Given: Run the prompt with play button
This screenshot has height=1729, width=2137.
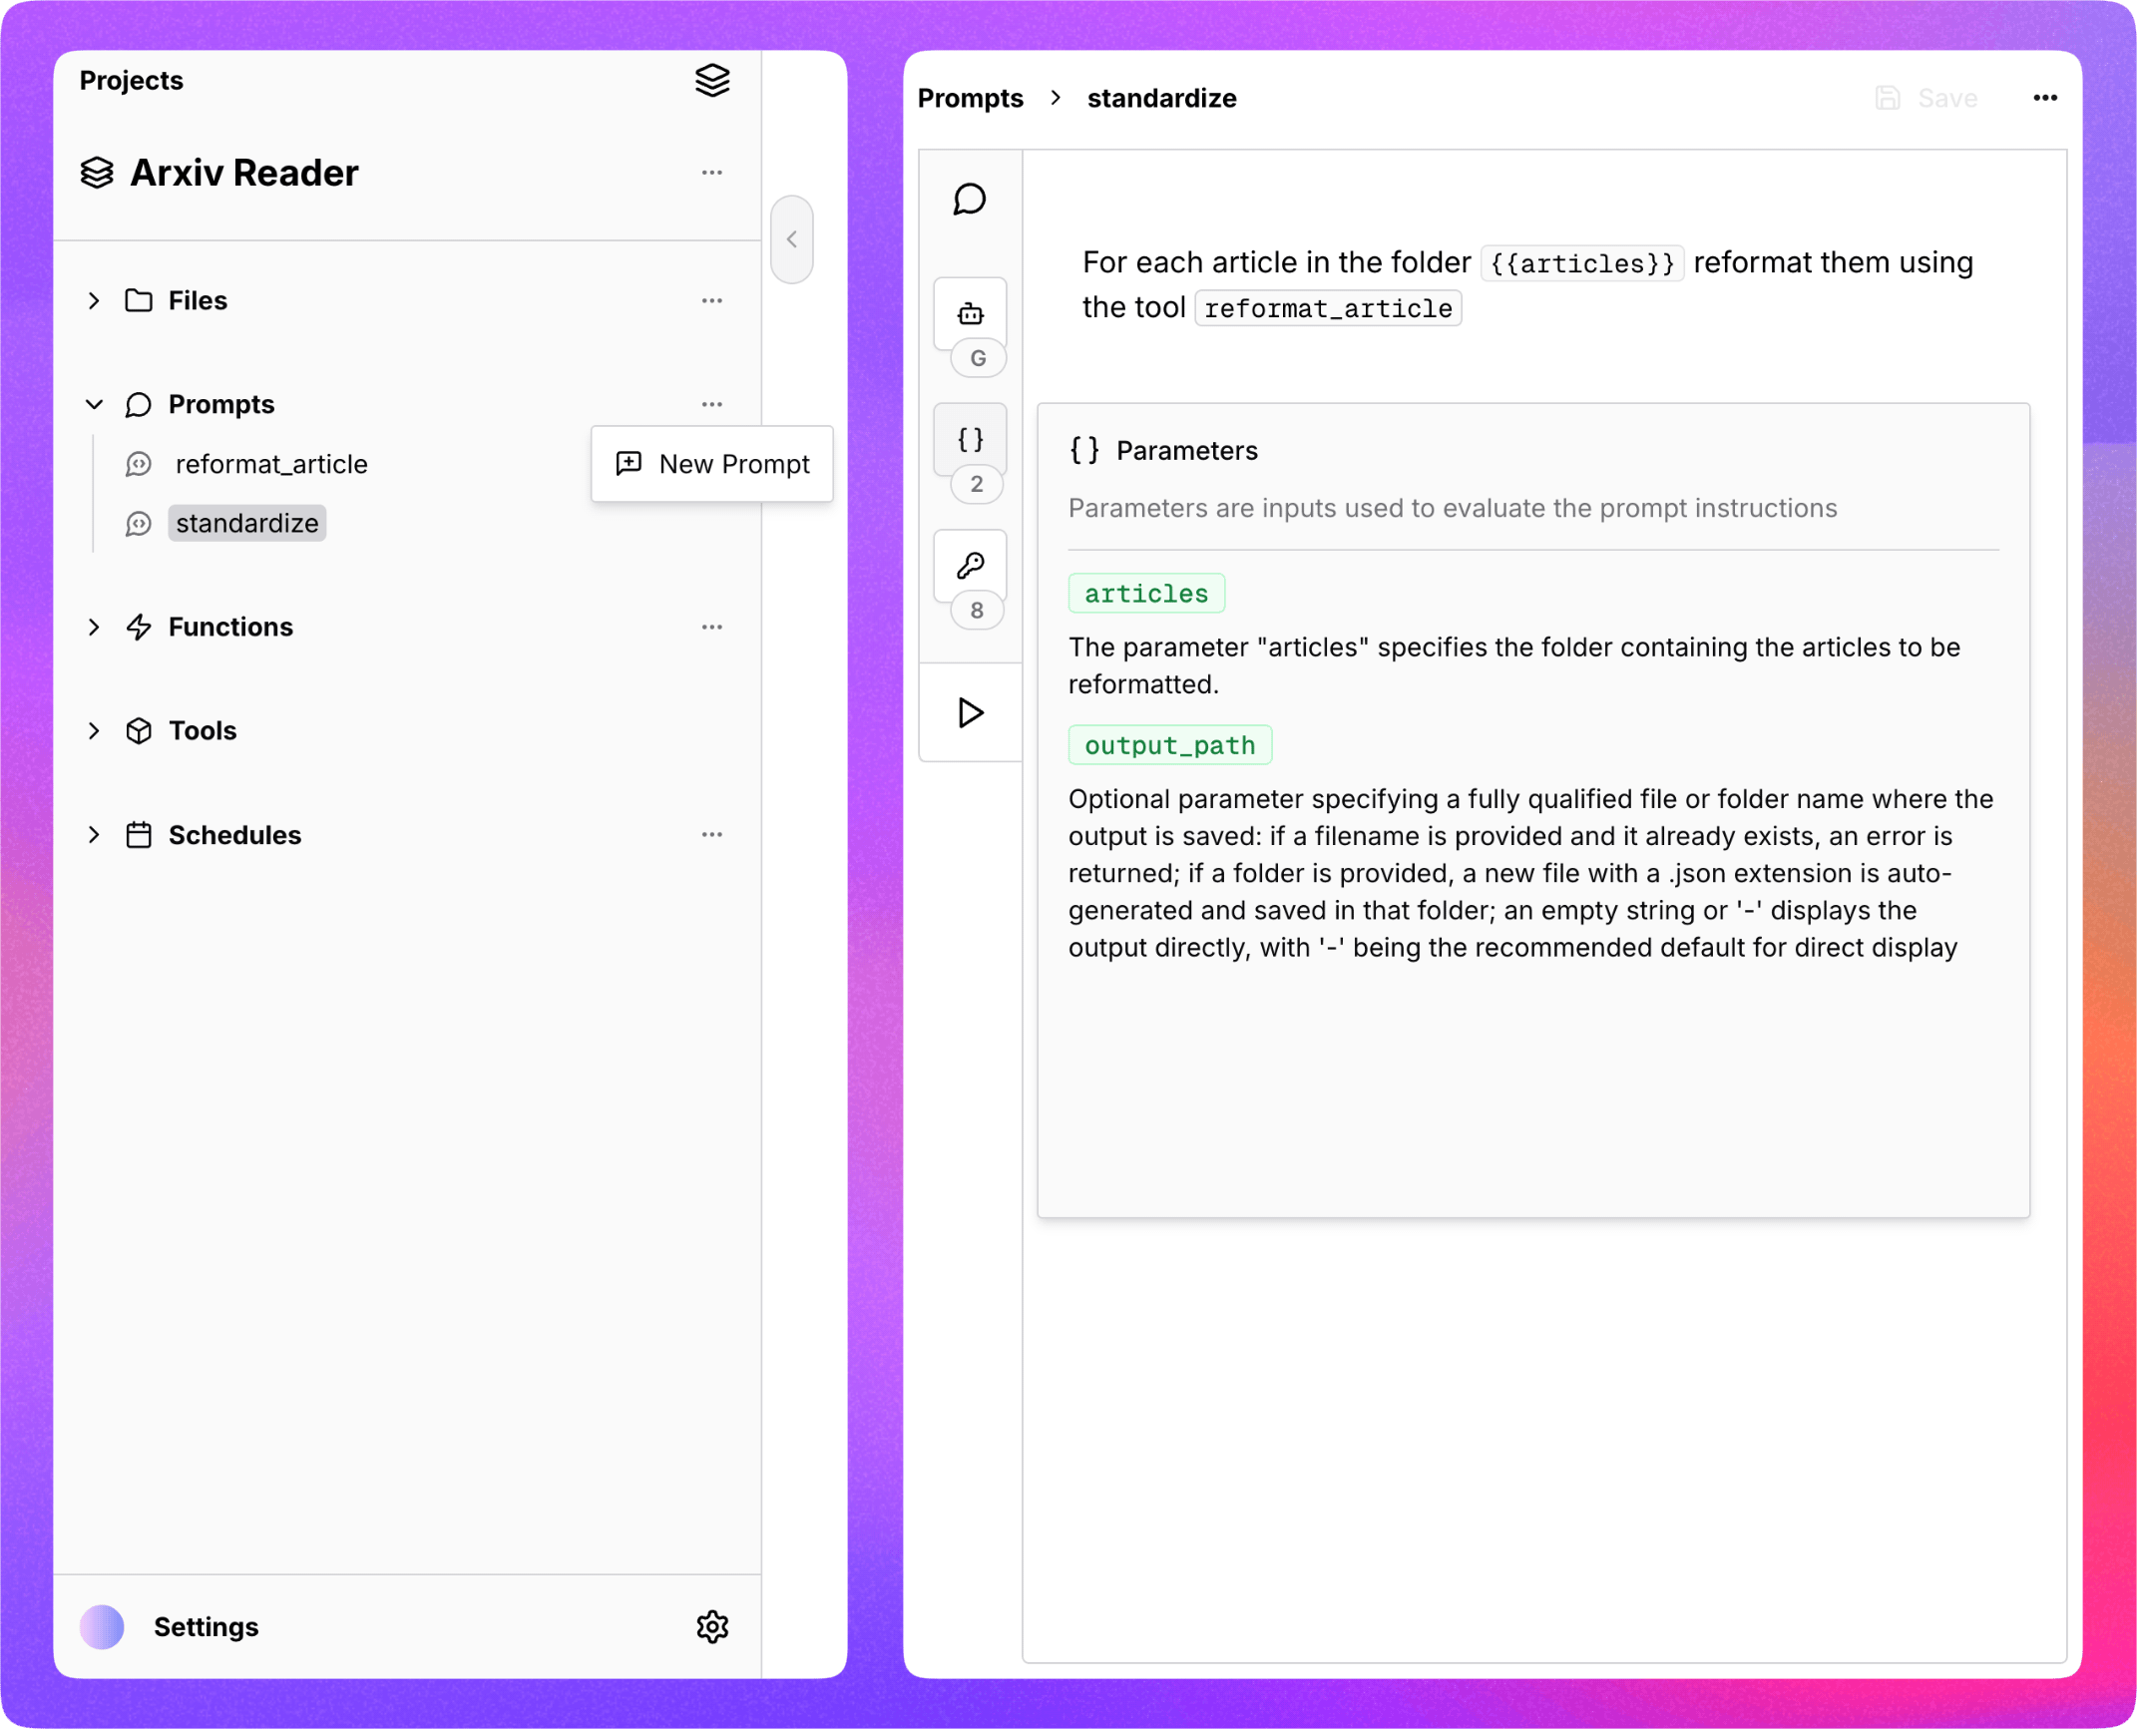Looking at the screenshot, I should pos(970,712).
